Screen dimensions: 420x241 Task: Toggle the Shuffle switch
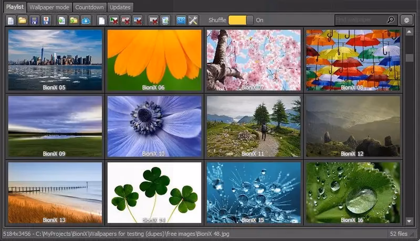click(240, 20)
